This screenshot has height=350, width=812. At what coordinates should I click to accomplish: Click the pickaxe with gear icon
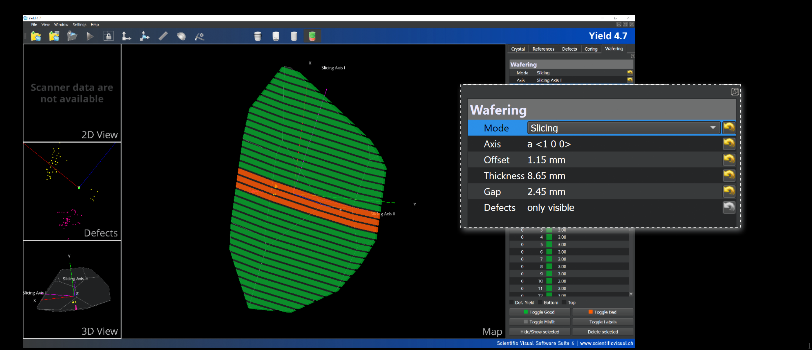[199, 36]
